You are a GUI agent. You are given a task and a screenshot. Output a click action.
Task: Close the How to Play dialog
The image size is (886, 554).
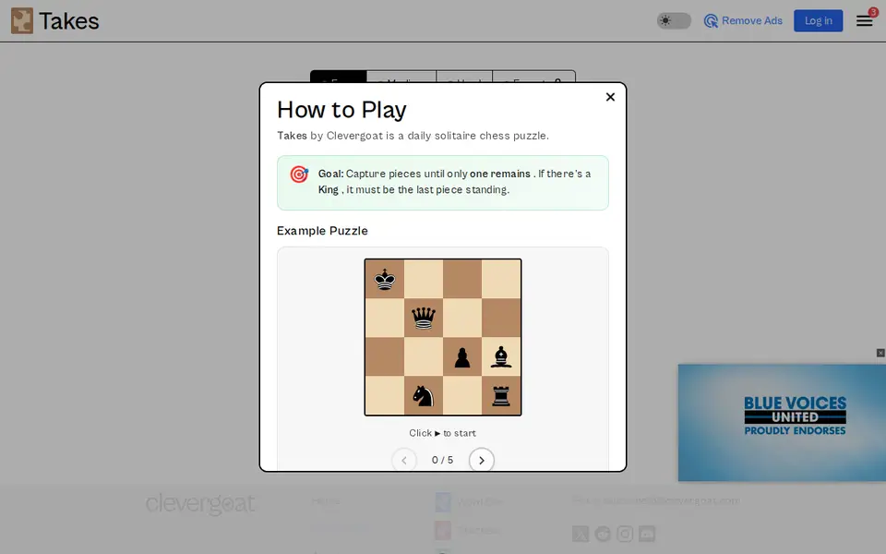(610, 97)
